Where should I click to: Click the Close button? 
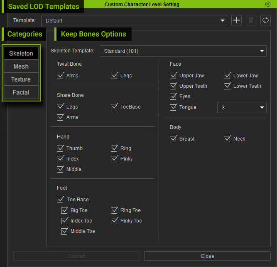(207, 256)
